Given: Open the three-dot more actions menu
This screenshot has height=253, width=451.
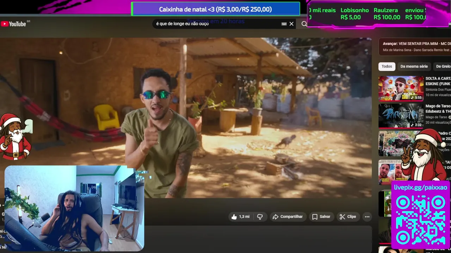Looking at the screenshot, I should click(x=367, y=217).
